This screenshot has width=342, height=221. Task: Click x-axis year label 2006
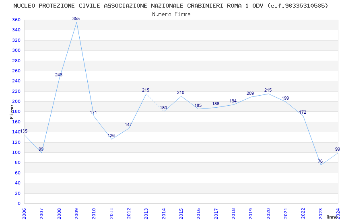(24, 213)
